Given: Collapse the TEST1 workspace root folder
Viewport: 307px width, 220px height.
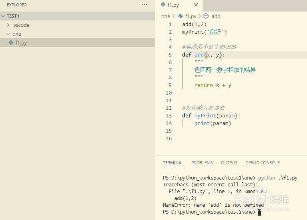Looking at the screenshot, I should click(3, 16).
